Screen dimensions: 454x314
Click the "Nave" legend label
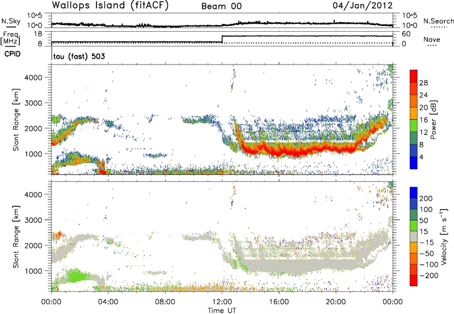[431, 40]
